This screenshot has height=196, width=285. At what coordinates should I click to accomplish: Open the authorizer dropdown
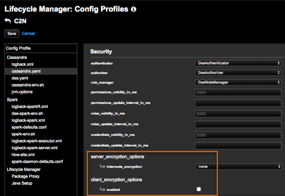click(238, 73)
